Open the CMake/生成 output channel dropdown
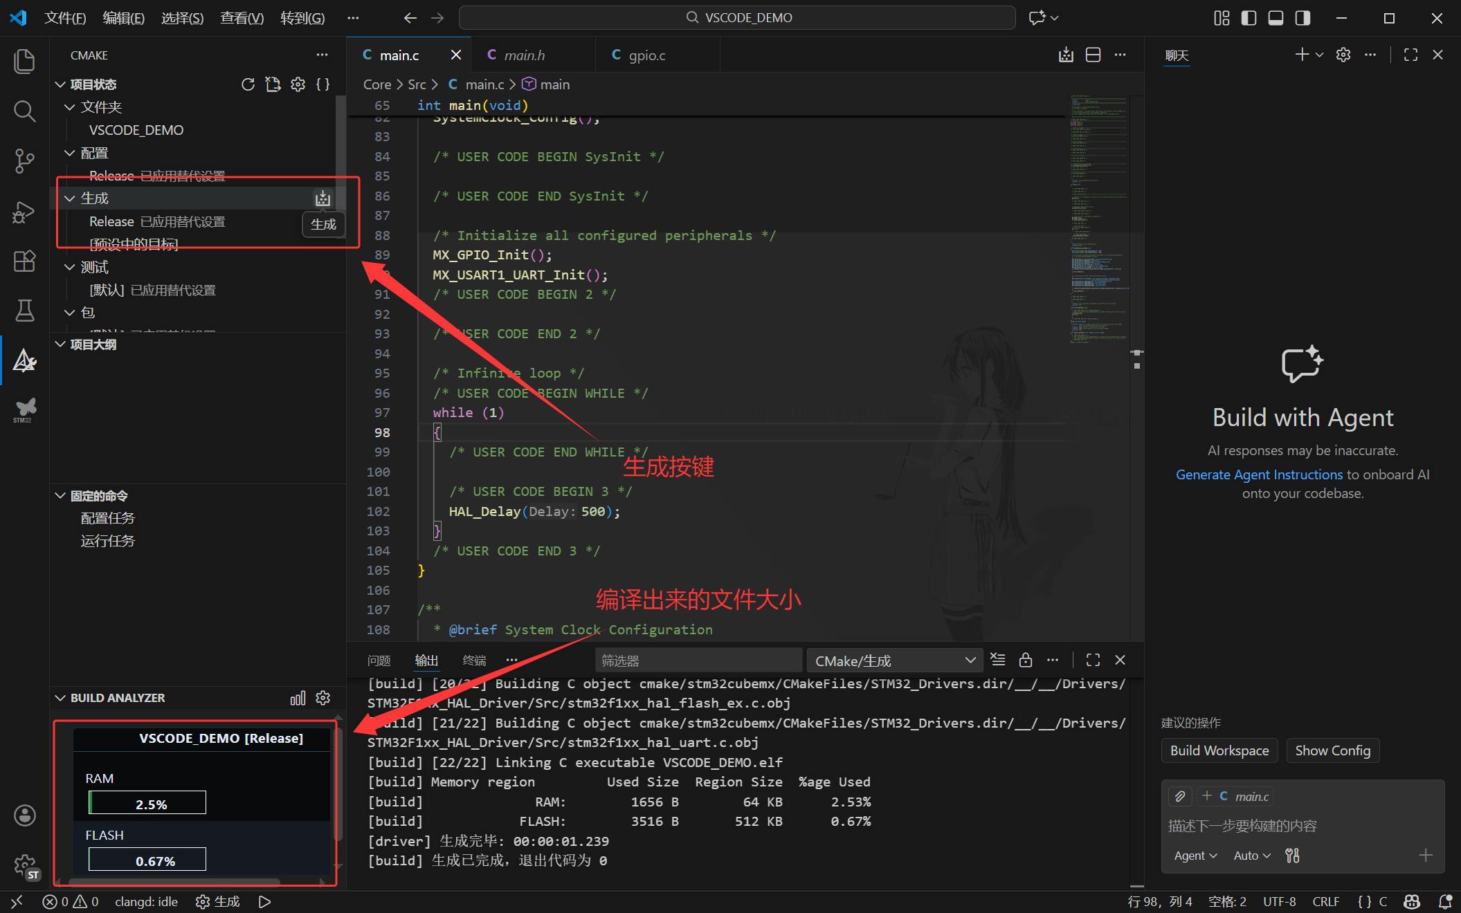1461x913 pixels. [x=895, y=661]
